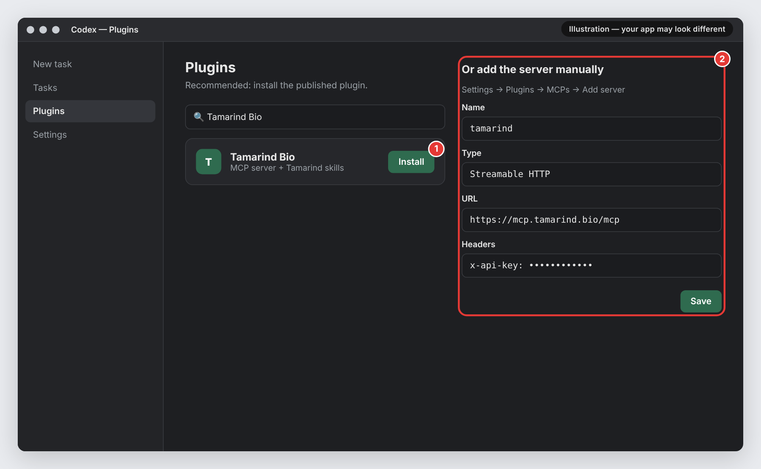Click the Tamarind Bio search field

click(x=315, y=117)
